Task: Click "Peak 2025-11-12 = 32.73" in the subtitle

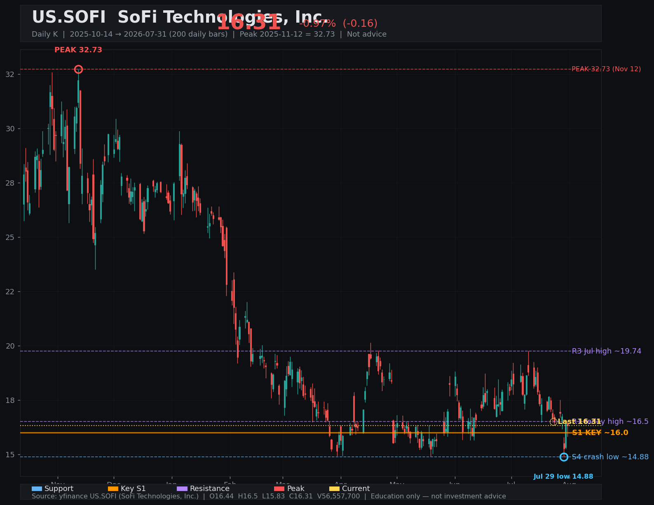Action: tap(287, 34)
